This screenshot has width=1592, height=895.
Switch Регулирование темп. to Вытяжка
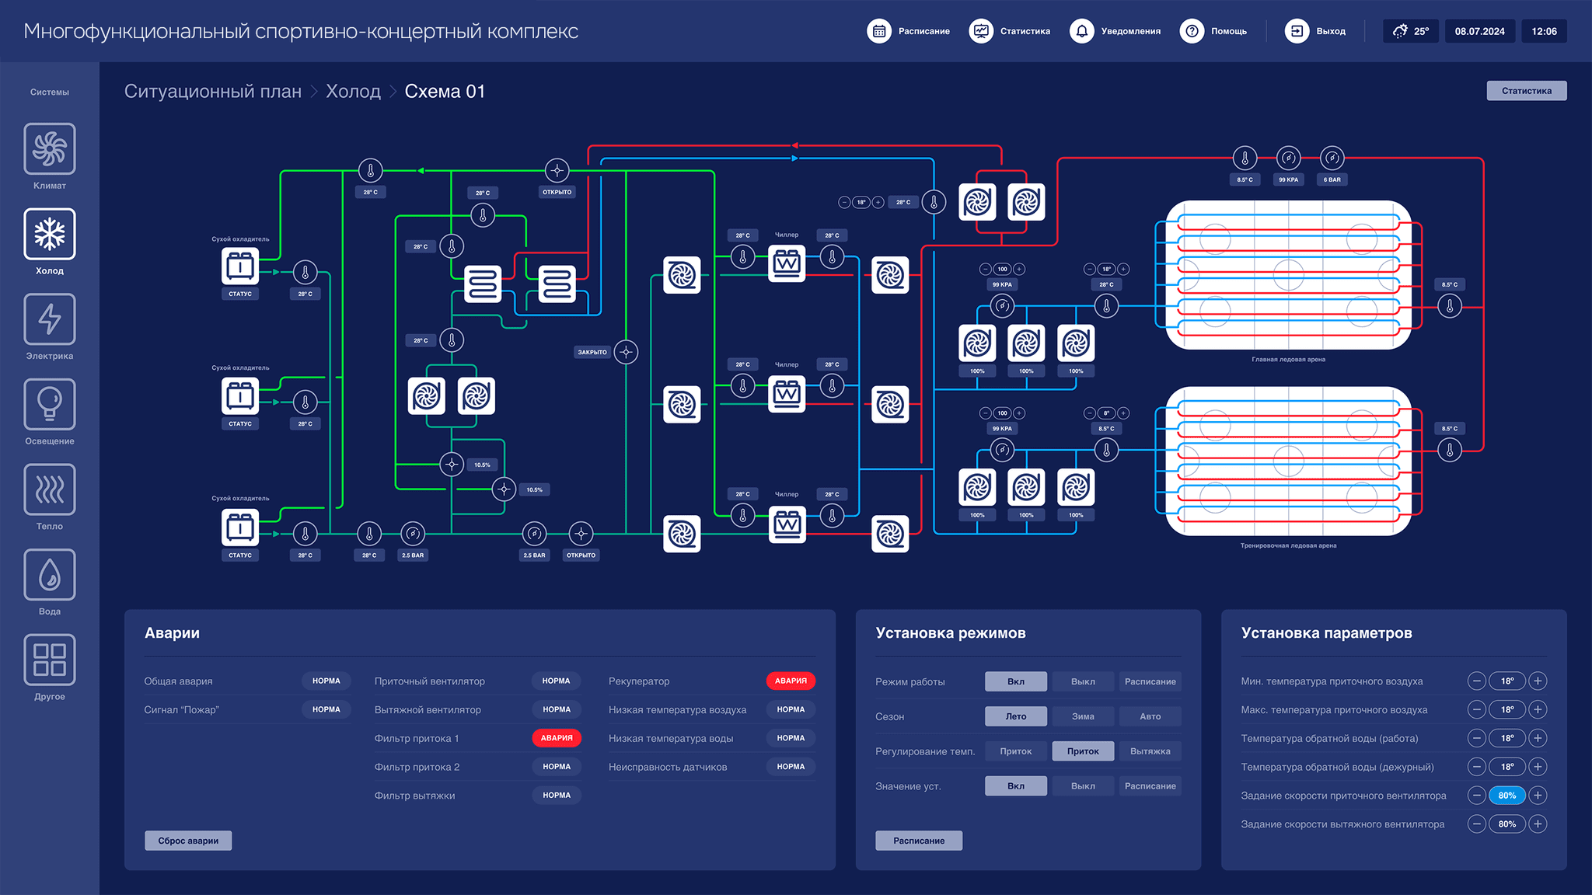point(1150,750)
